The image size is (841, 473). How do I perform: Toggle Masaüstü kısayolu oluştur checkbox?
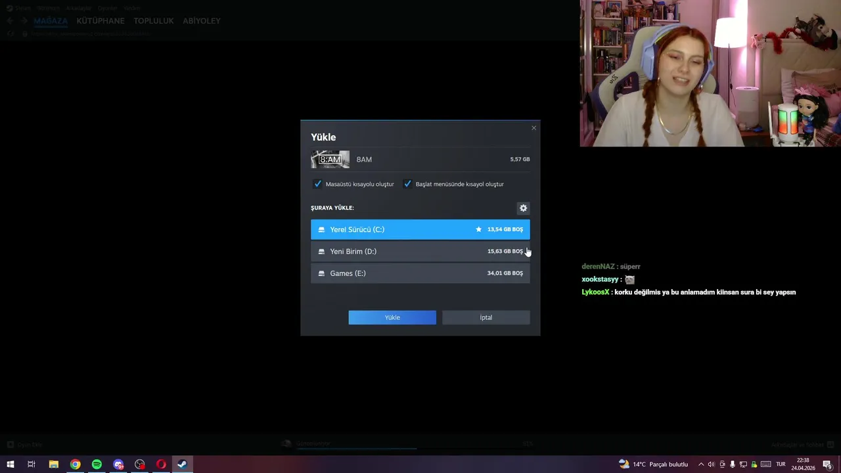(x=318, y=184)
